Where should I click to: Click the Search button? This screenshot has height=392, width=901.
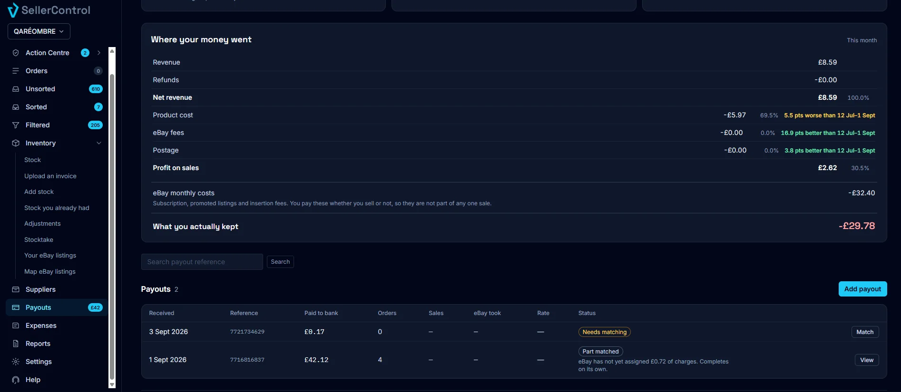(x=280, y=262)
